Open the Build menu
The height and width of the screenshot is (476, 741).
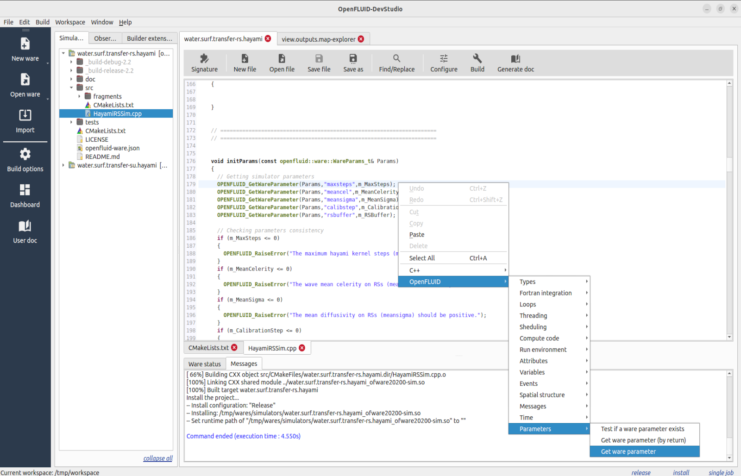(42, 22)
